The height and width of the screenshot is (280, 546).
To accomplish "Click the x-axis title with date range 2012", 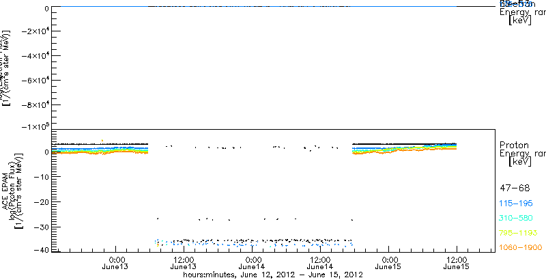I will [x=274, y=275].
